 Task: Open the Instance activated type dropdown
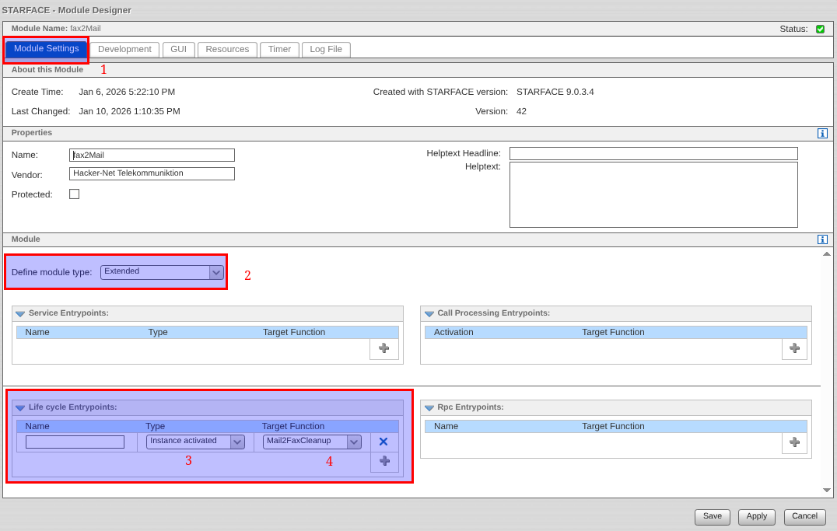pyautogui.click(x=237, y=442)
